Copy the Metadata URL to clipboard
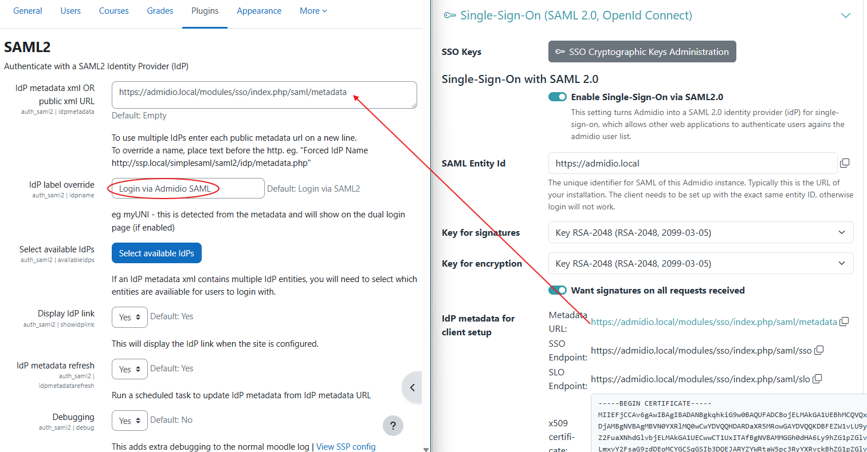Viewport: 867px width, 452px height. tap(844, 322)
